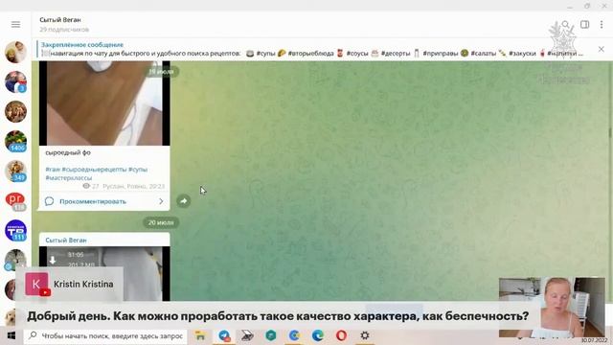
Task: Click the '19 июля' date badge
Action: (161, 72)
